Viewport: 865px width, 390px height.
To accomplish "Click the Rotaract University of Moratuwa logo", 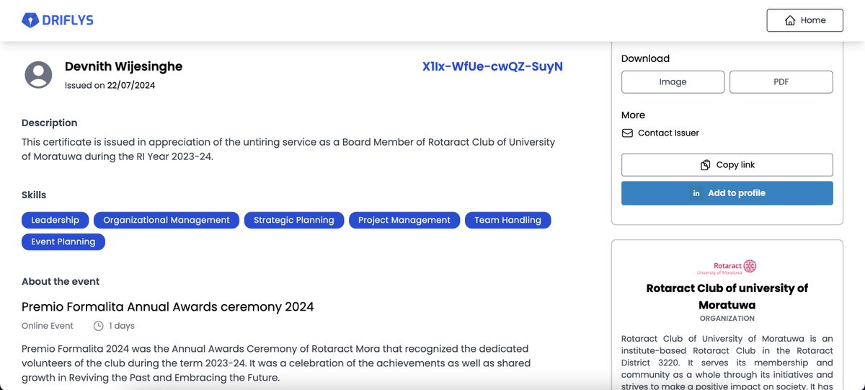I will click(727, 267).
